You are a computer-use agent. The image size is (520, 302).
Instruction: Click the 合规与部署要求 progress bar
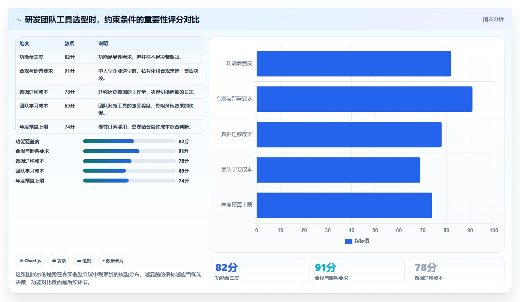129,151
